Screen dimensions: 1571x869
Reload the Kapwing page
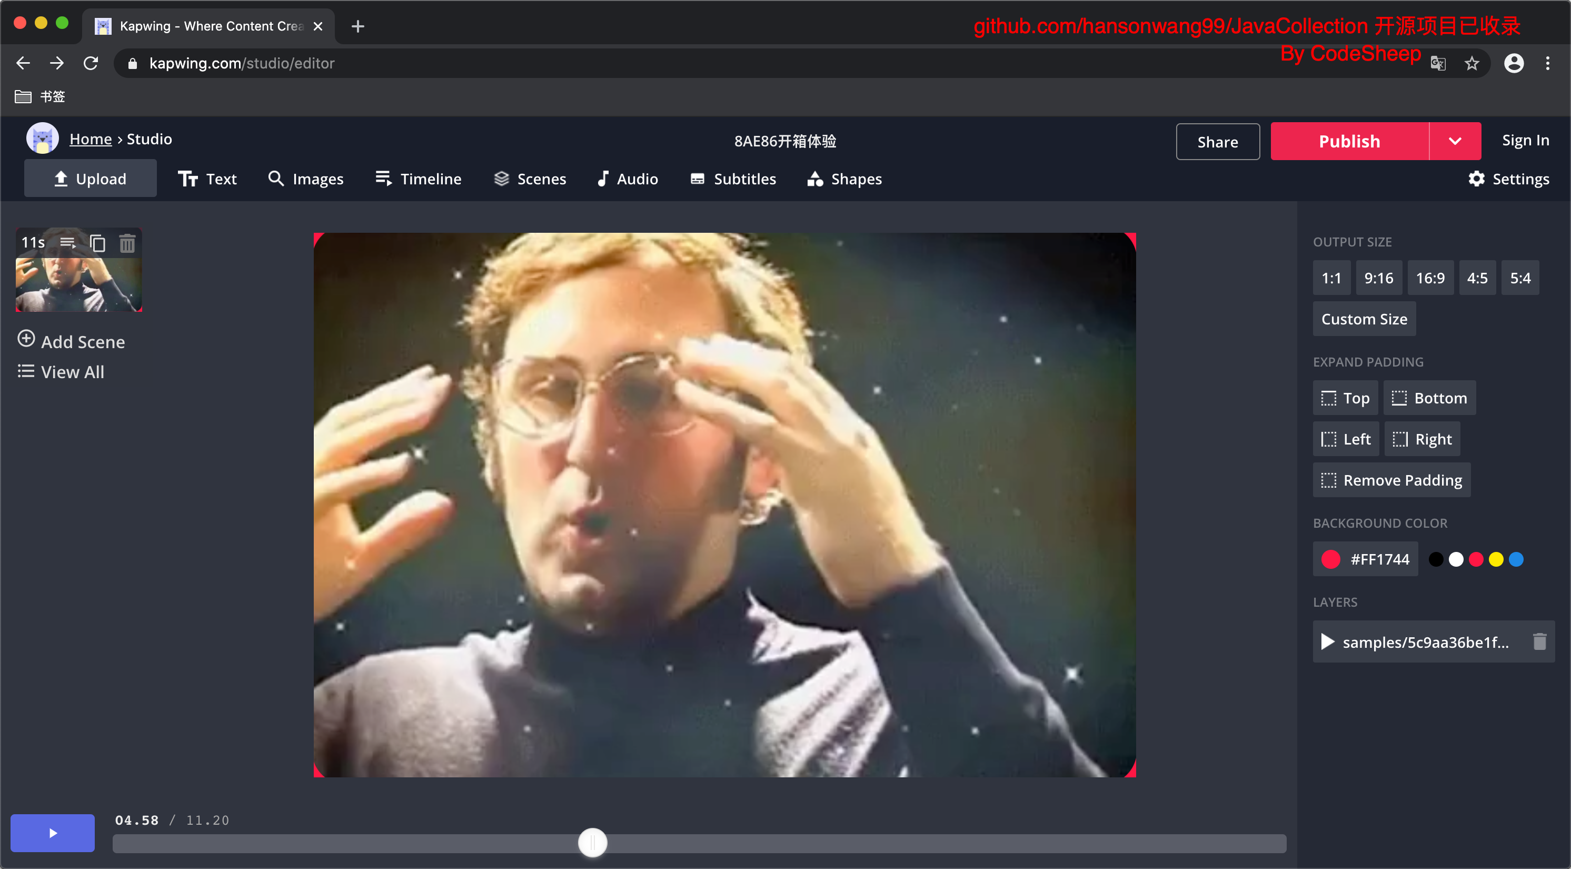pyautogui.click(x=91, y=63)
